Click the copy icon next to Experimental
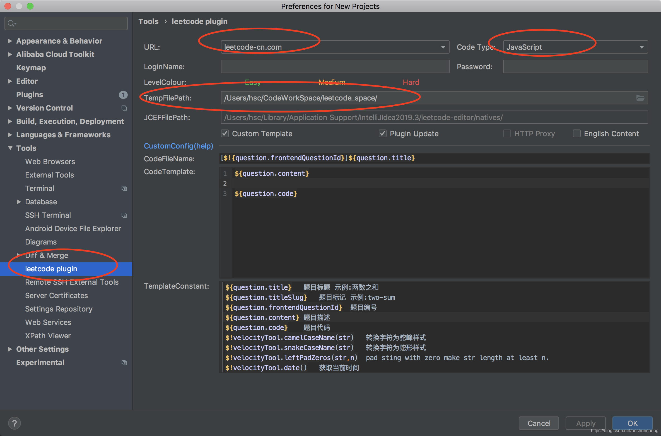Screen dimensions: 661x436 [124, 362]
